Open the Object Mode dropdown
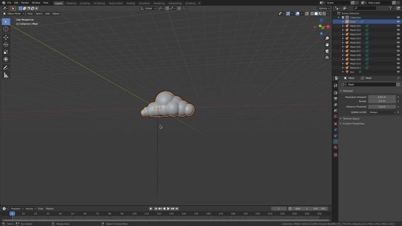 (x=14, y=14)
